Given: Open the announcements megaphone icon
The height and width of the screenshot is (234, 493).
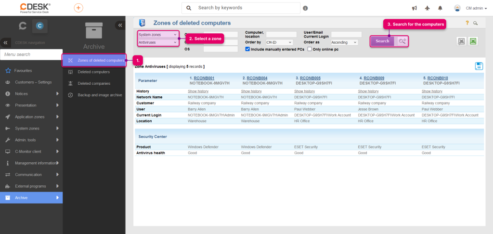Looking at the screenshot, I should (x=415, y=8).
